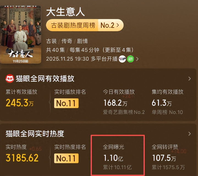Viewport: 198px width, 176px height.
Task: Expand the platform list chevron after 多平台开播
Action: 137,59
